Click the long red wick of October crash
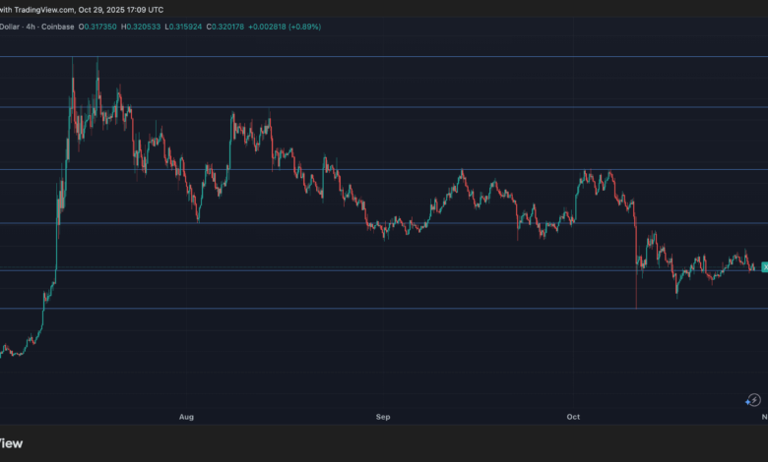This screenshot has width=768, height=462. pos(637,295)
